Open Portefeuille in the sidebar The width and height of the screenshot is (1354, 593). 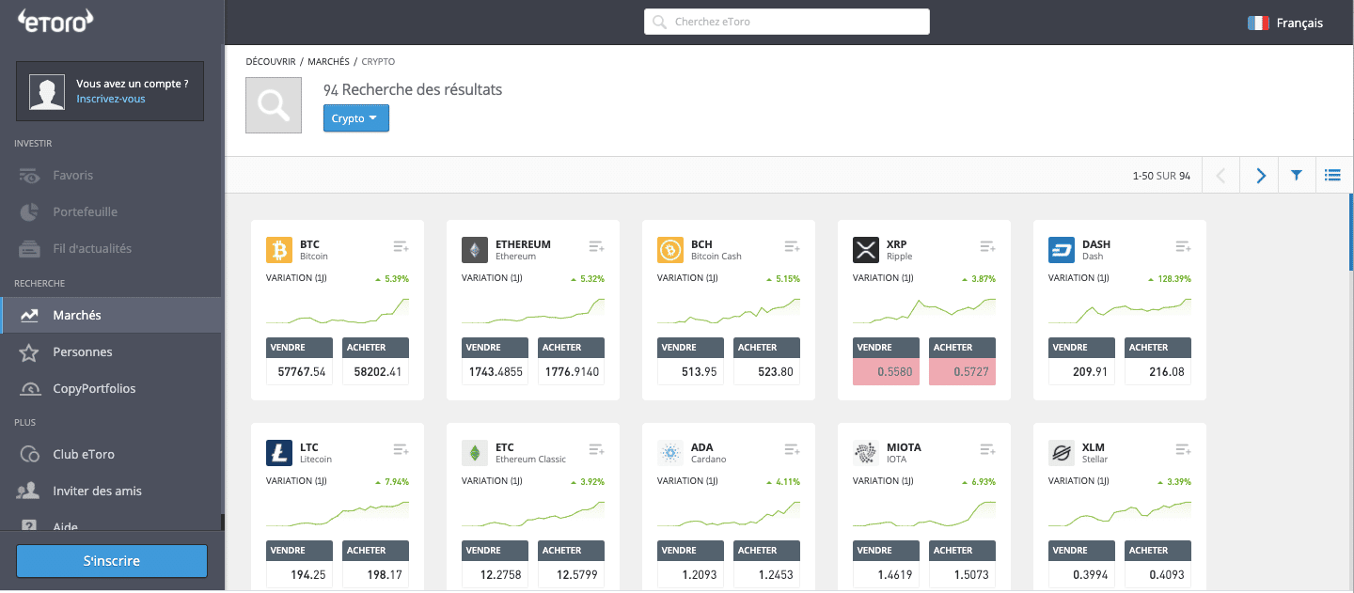(x=111, y=212)
